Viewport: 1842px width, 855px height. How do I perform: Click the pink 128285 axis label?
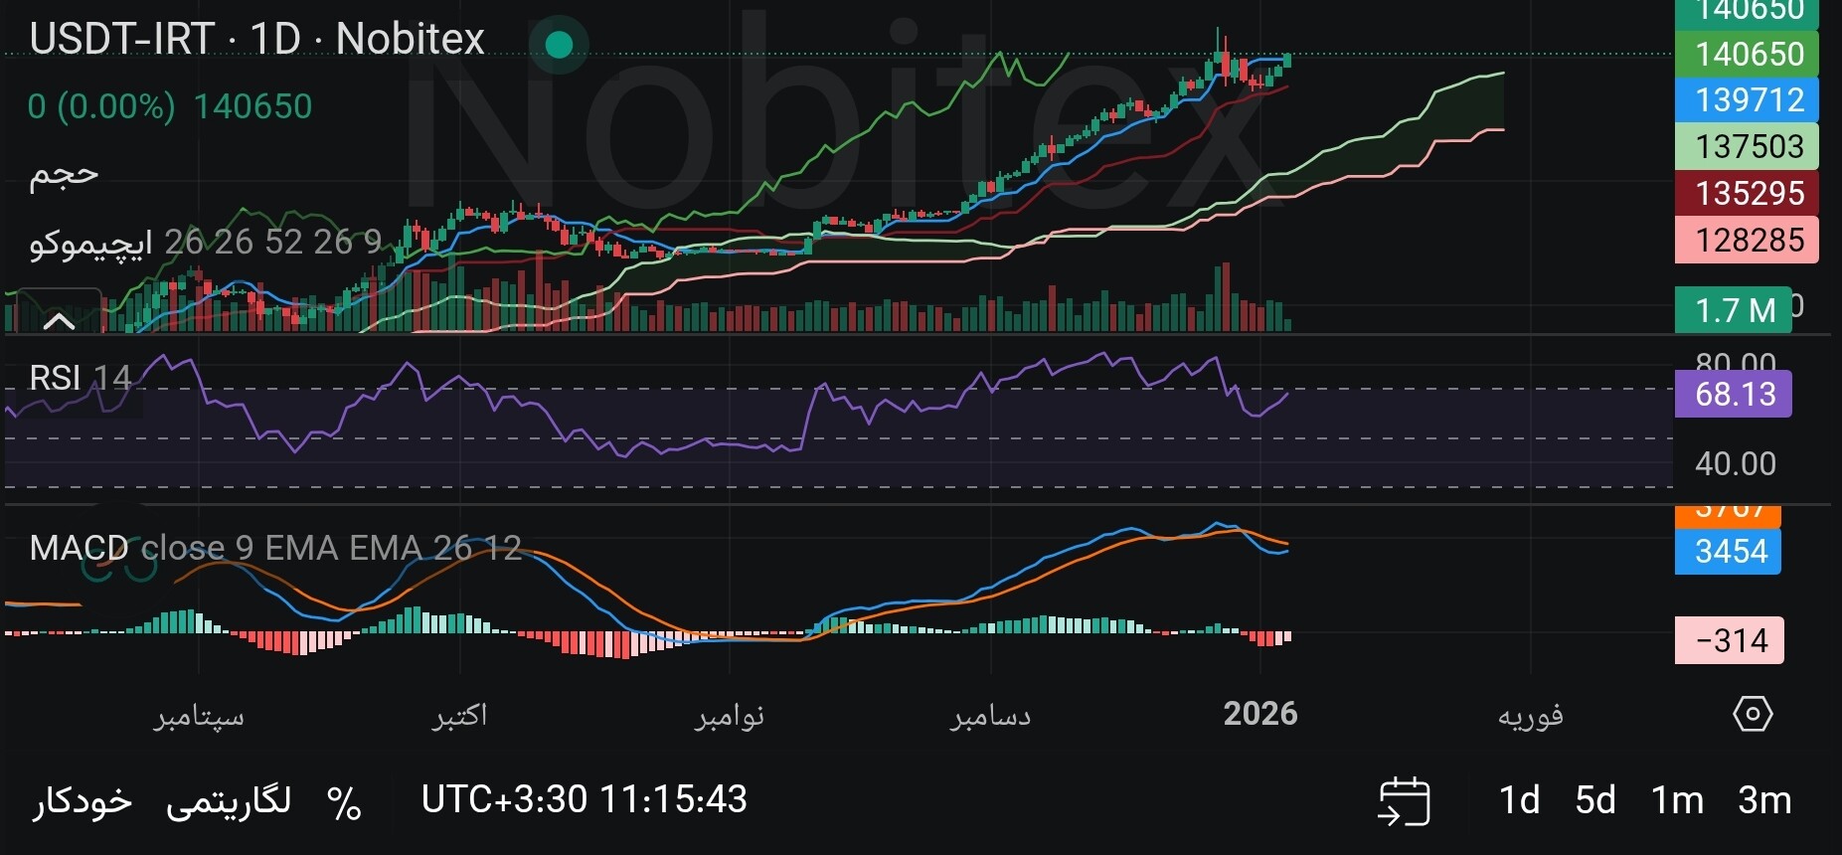point(1747,241)
